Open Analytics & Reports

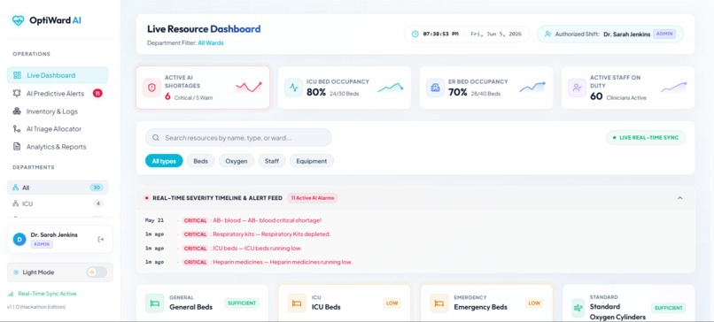[58, 147]
